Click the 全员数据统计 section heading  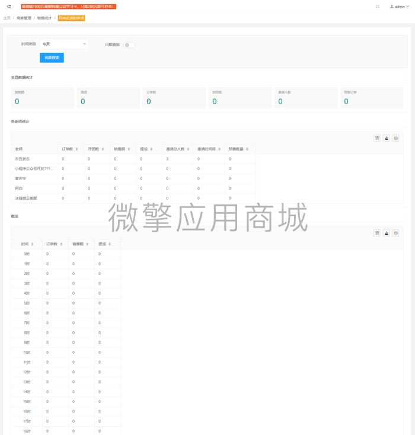(22, 78)
